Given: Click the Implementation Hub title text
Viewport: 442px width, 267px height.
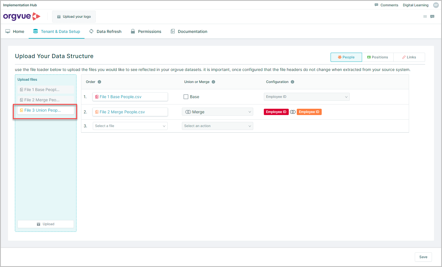Looking at the screenshot, I should pos(20,5).
